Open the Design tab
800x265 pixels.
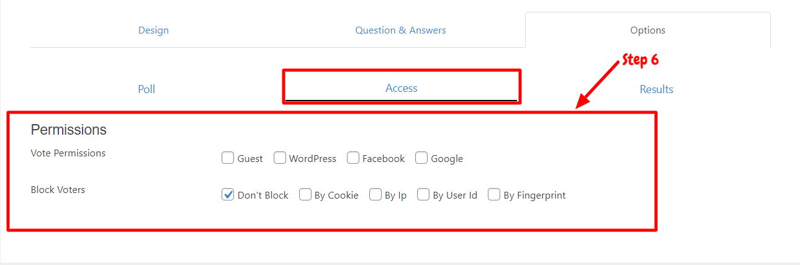(153, 30)
